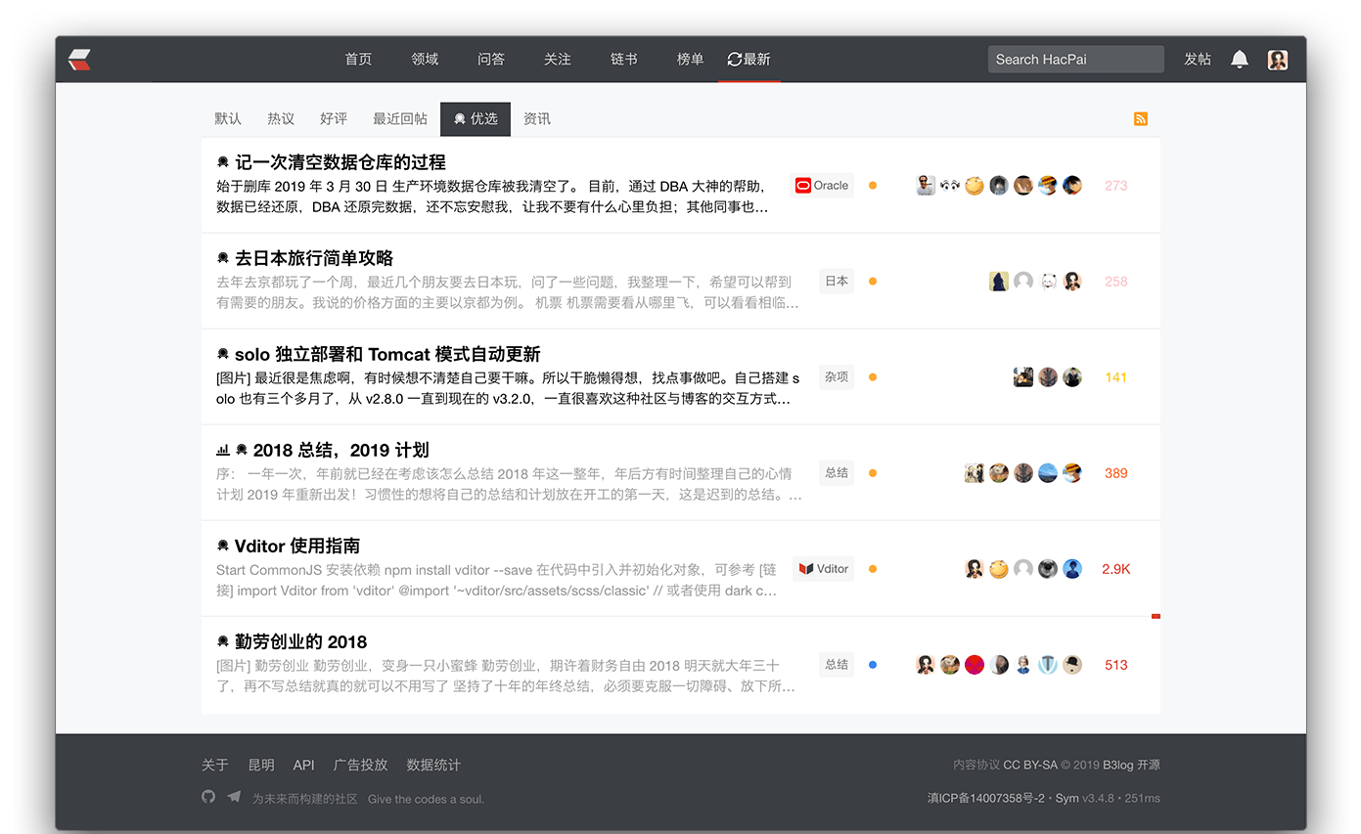1361x834 pixels.
Task: Click inside the Search HacPai field
Action: click(1074, 60)
